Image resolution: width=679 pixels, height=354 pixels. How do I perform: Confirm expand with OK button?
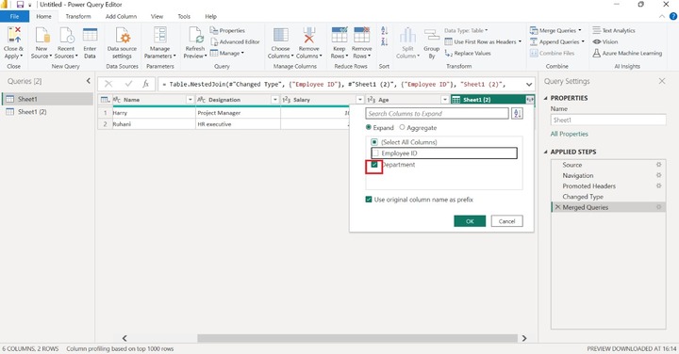pos(470,221)
